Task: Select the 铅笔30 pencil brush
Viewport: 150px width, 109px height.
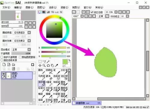Action: tap(42, 89)
